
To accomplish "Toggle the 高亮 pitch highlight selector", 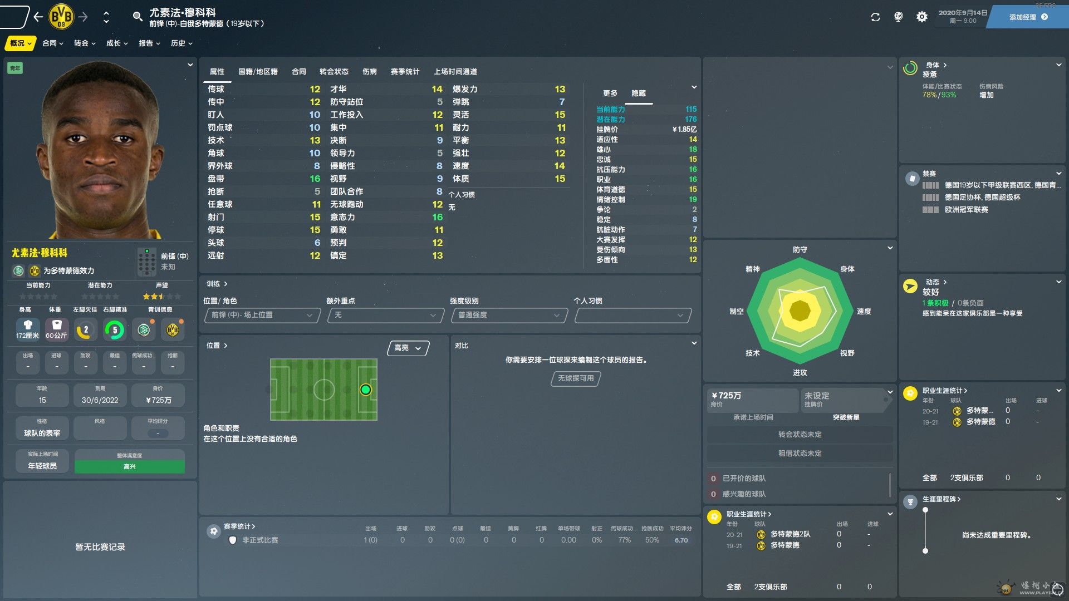I will tap(408, 348).
